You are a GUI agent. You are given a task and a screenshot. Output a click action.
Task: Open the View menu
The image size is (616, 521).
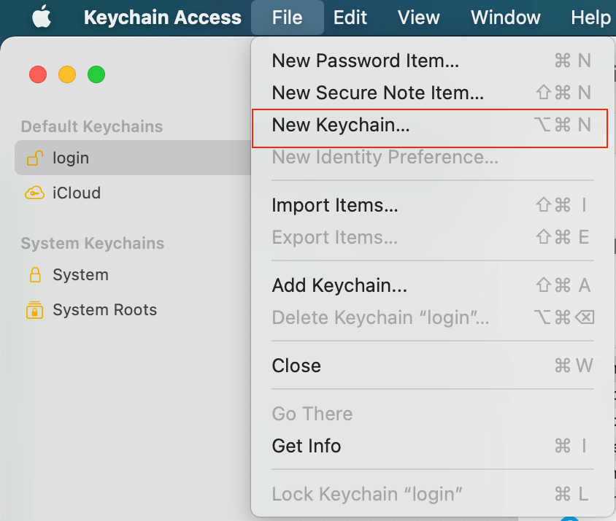point(418,18)
